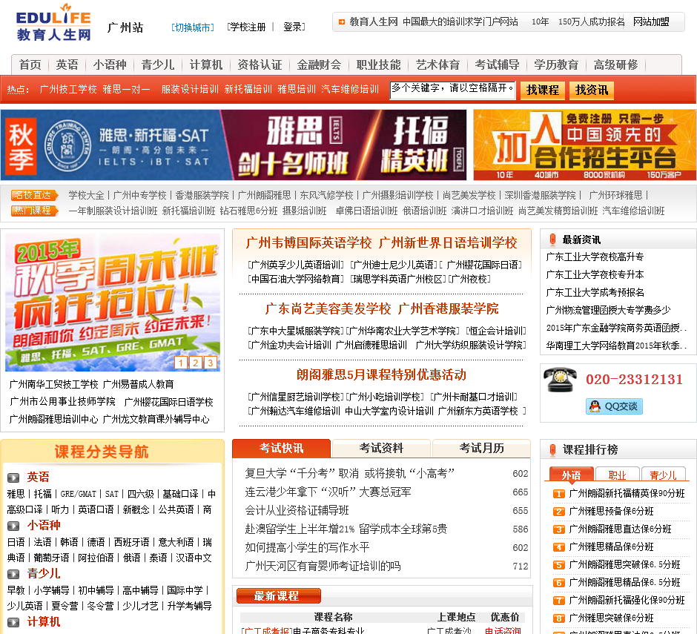
Task: Click the orange arrow icon before 教育人生网 notice
Action: click(x=341, y=22)
